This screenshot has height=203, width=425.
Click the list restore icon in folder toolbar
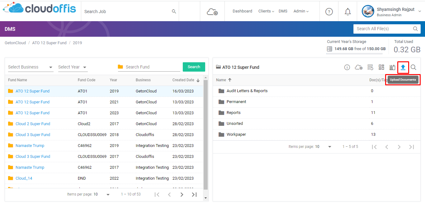pyautogui.click(x=370, y=67)
